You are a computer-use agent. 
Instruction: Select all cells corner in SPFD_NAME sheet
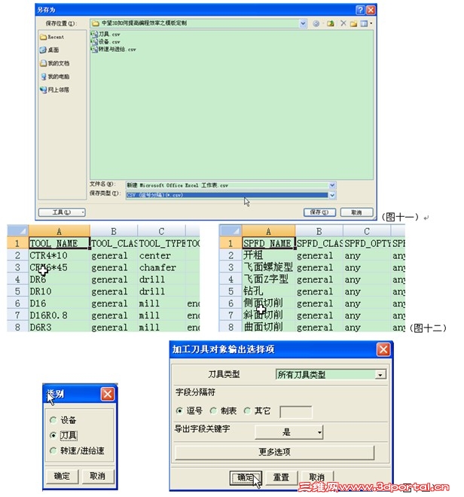(x=230, y=230)
